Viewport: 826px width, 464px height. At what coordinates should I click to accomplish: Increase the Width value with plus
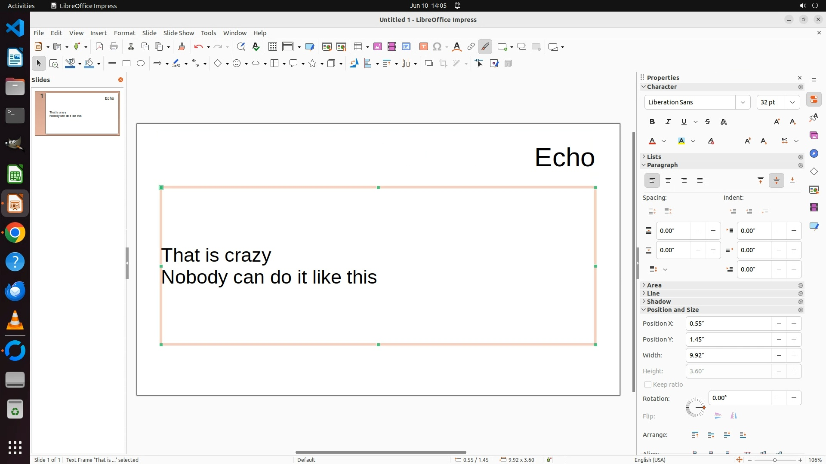coord(794,355)
